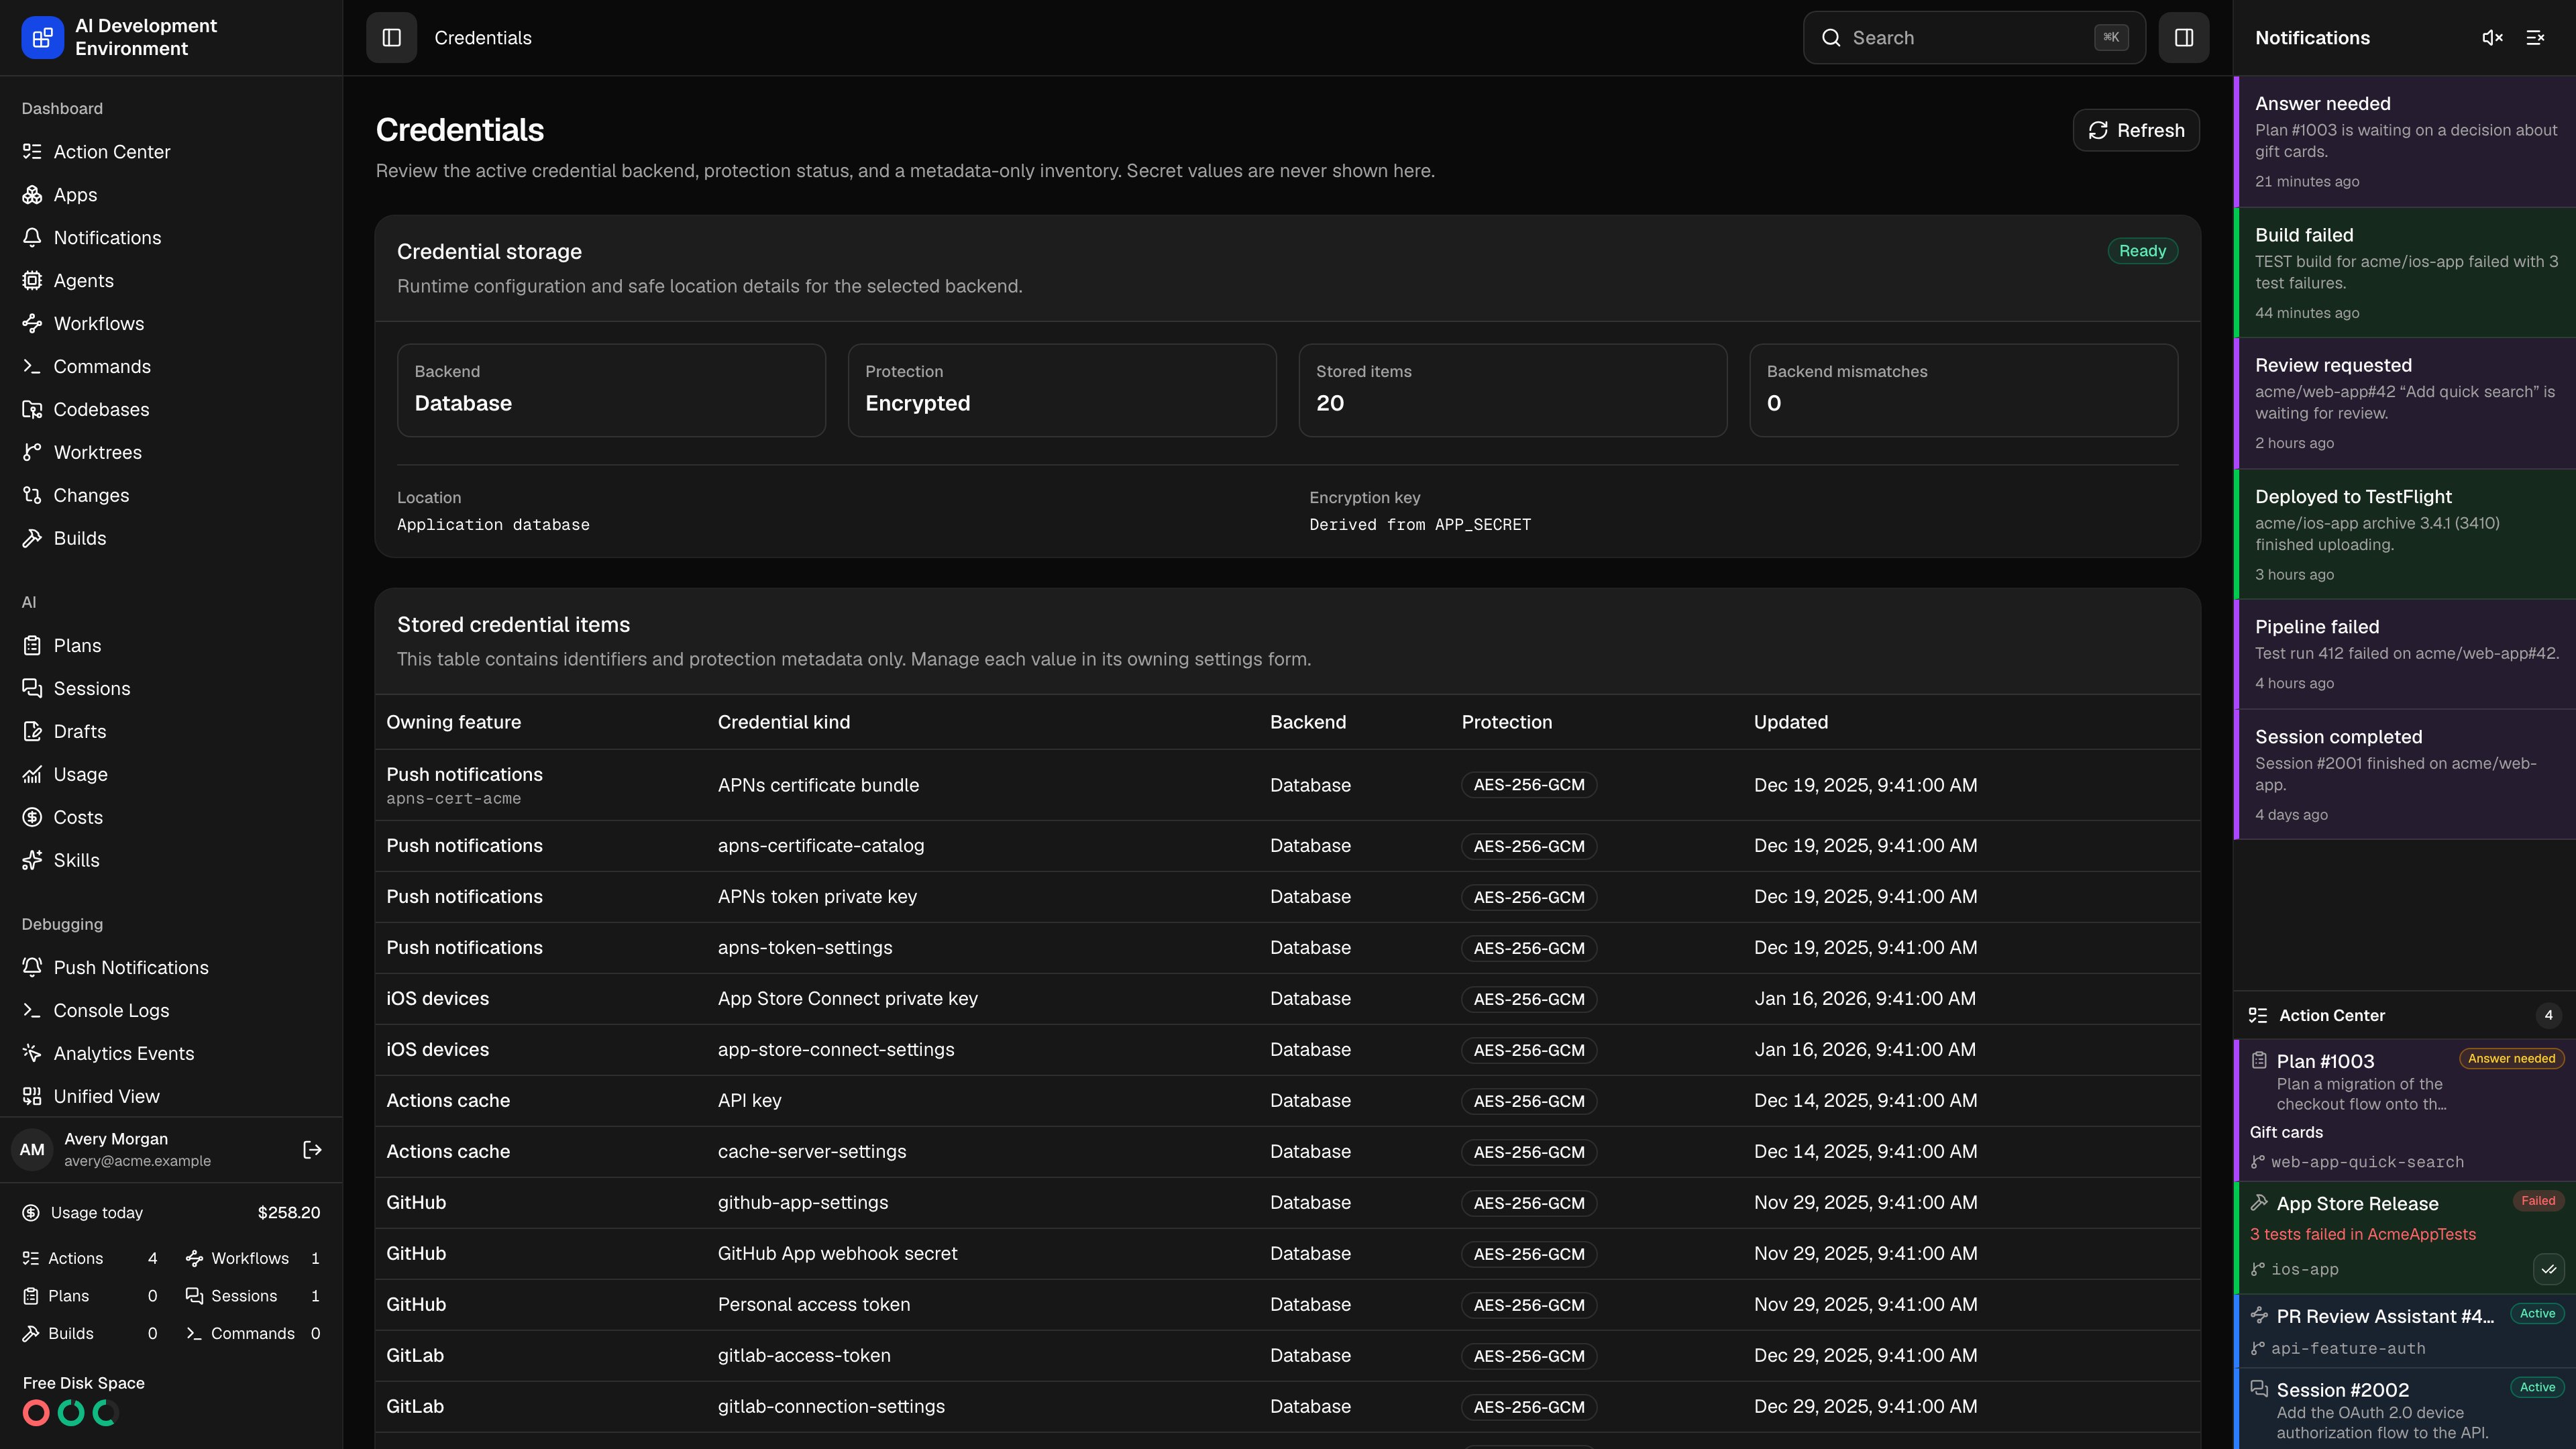Click the Unified View icon
The width and height of the screenshot is (2576, 1449).
[x=32, y=1097]
